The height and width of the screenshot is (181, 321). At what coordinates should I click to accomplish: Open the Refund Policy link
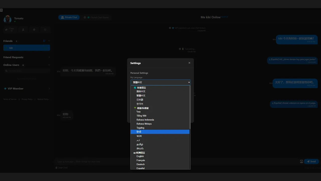(x=43, y=99)
